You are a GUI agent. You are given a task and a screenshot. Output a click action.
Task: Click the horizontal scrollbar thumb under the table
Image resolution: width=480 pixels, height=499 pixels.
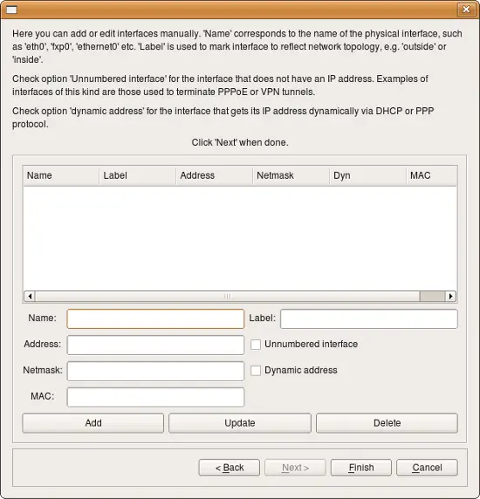[x=227, y=297]
